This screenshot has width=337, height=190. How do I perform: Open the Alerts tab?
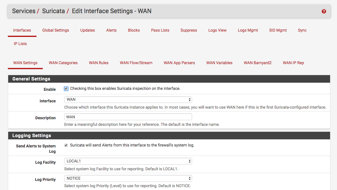(111, 30)
